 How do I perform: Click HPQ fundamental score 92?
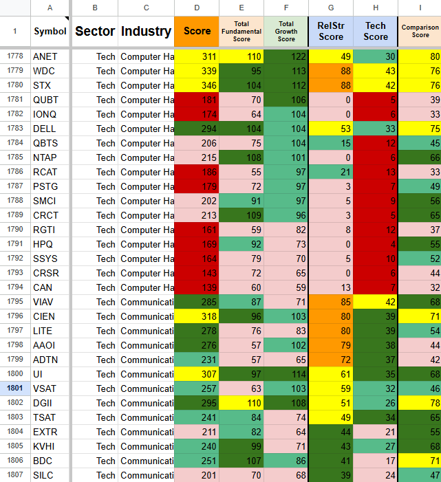coord(241,244)
